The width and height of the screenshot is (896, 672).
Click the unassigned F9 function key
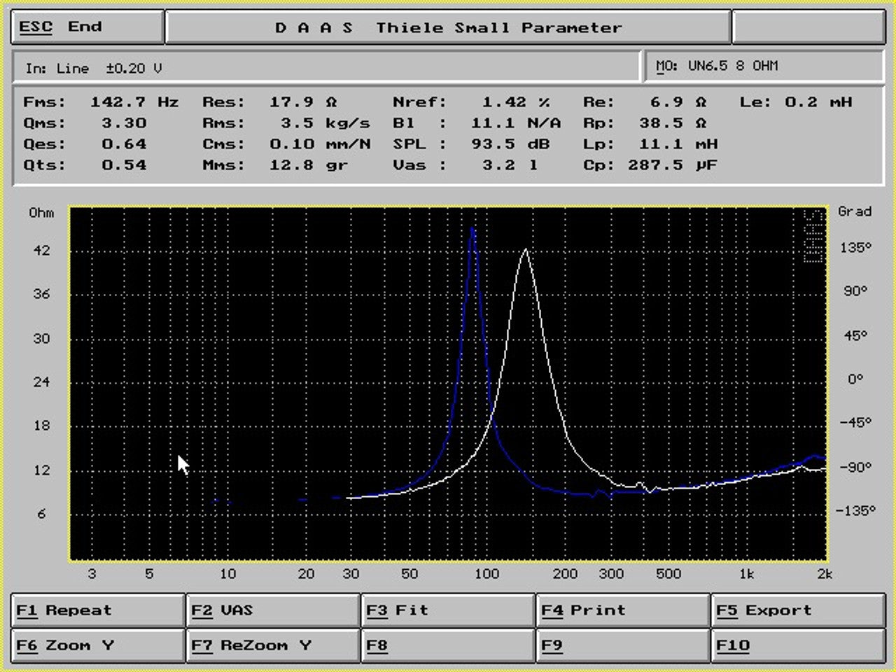[622, 645]
